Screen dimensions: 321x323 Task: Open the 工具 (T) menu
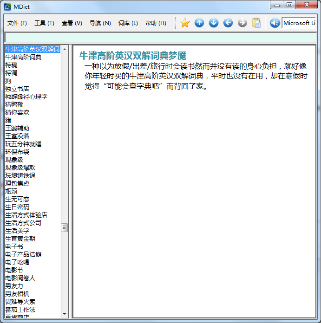tap(44, 23)
